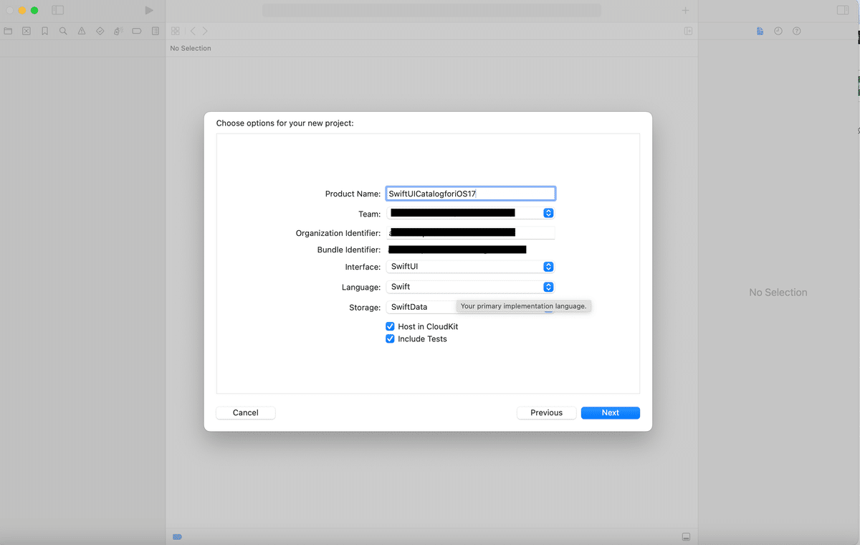This screenshot has width=860, height=545.
Task: Add an editor on the right
Action: click(688, 32)
